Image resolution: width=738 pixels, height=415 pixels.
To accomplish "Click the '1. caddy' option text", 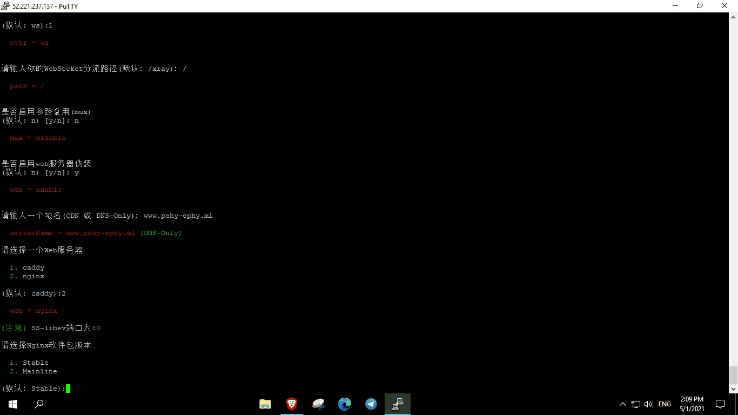I will pyautogui.click(x=27, y=267).
